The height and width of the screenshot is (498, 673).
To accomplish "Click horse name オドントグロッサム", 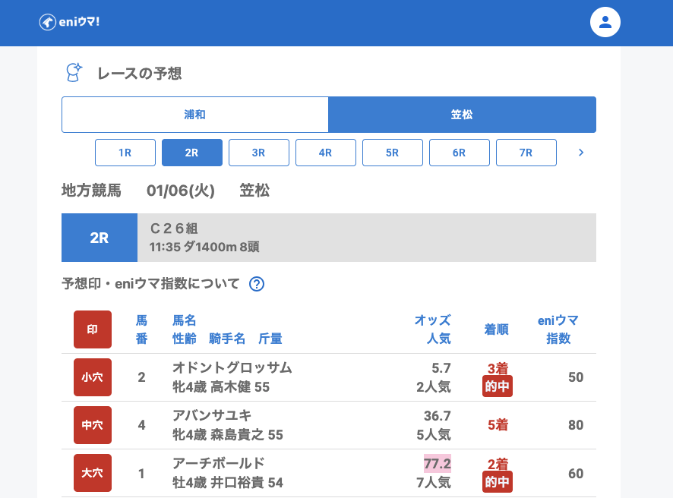I will point(232,368).
